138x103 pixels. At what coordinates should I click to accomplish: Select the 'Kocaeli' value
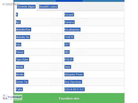click(x=69, y=15)
